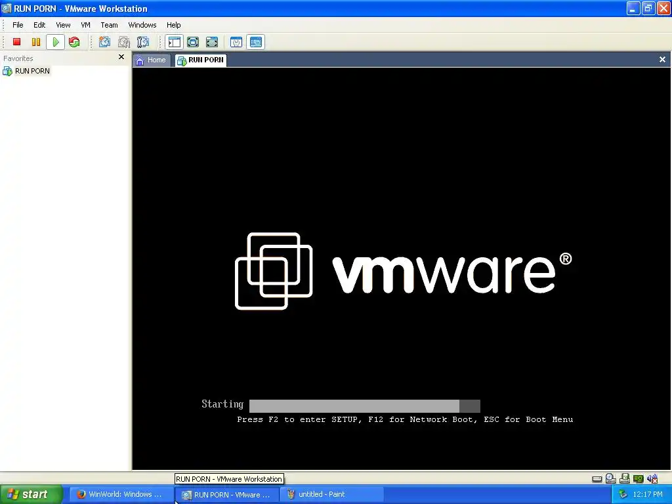Screen dimensions: 672x504
Task: Open the File menu
Action: coord(18,25)
